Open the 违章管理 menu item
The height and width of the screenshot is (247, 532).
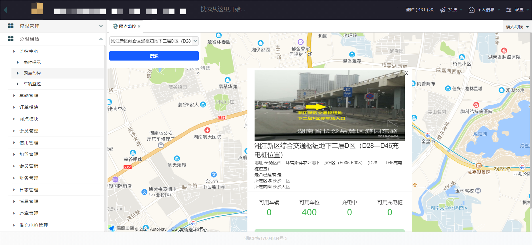pyautogui.click(x=29, y=213)
